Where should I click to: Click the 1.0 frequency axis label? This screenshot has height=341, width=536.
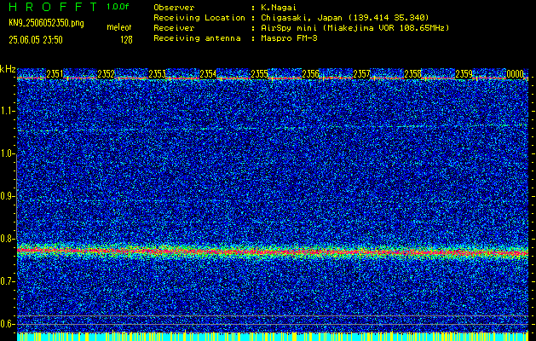(x=8, y=153)
